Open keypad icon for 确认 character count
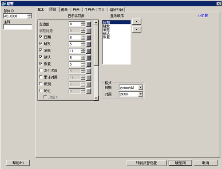Viewport: 222px width, 169px height. (88, 58)
